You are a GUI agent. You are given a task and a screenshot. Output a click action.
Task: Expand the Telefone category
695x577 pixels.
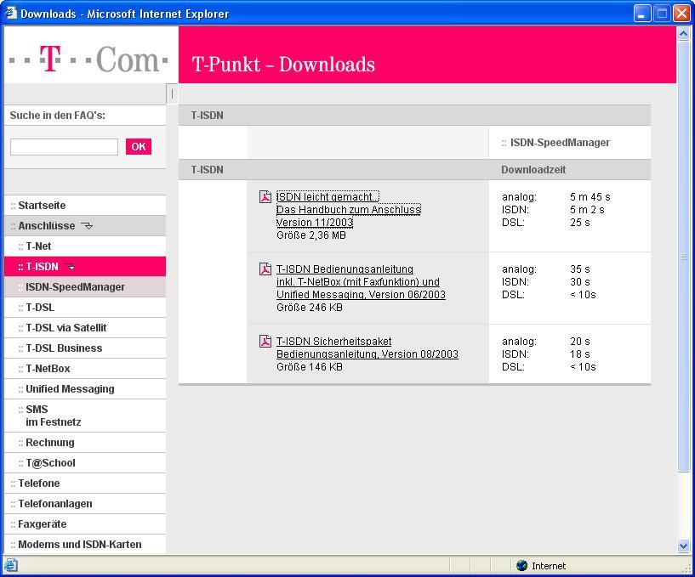pos(85,484)
